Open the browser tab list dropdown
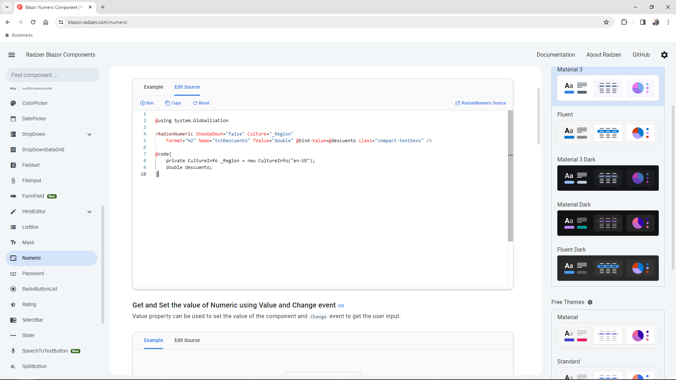This screenshot has width=676, height=380. coord(7,7)
